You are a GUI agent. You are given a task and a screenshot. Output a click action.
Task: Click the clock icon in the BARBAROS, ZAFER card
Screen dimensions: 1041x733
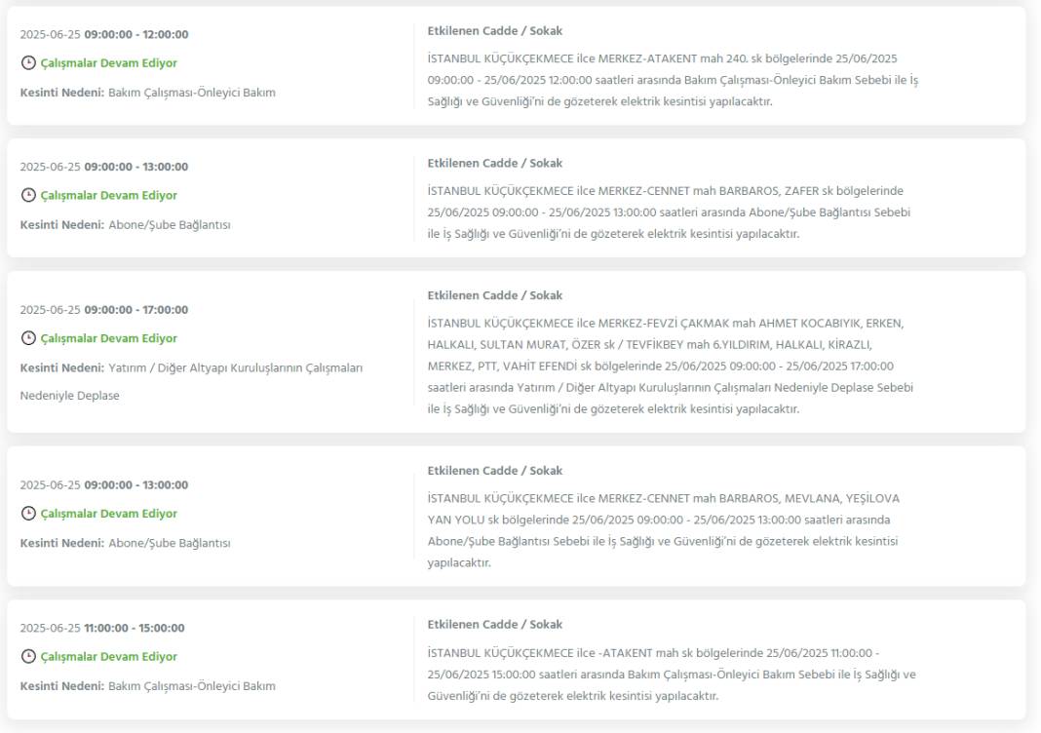[28, 195]
